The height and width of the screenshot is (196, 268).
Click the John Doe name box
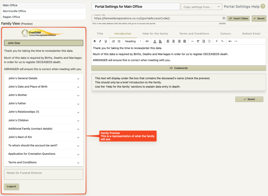[44, 43]
